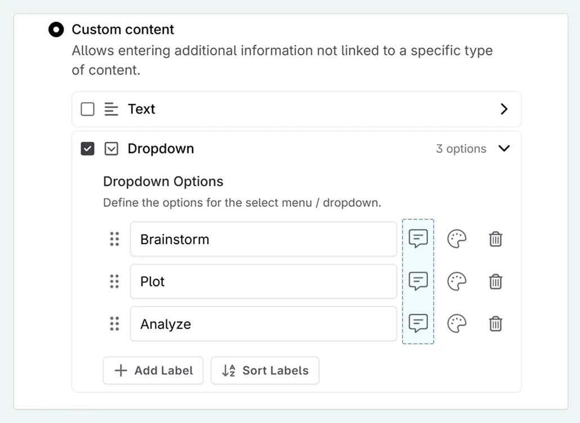
Task: Click the 3 options label
Action: coord(461,148)
